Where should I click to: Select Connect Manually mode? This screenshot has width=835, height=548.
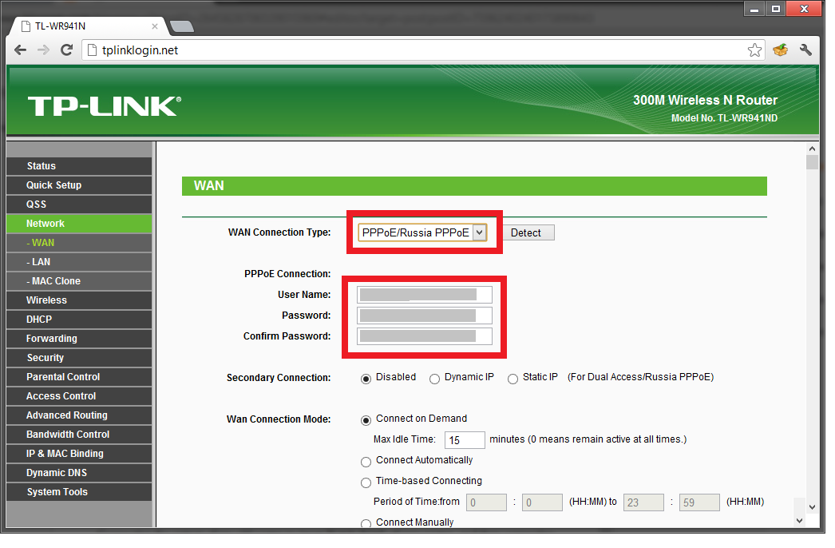coord(366,523)
